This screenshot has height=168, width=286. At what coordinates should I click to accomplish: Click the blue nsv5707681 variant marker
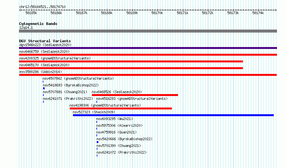(43, 95)
